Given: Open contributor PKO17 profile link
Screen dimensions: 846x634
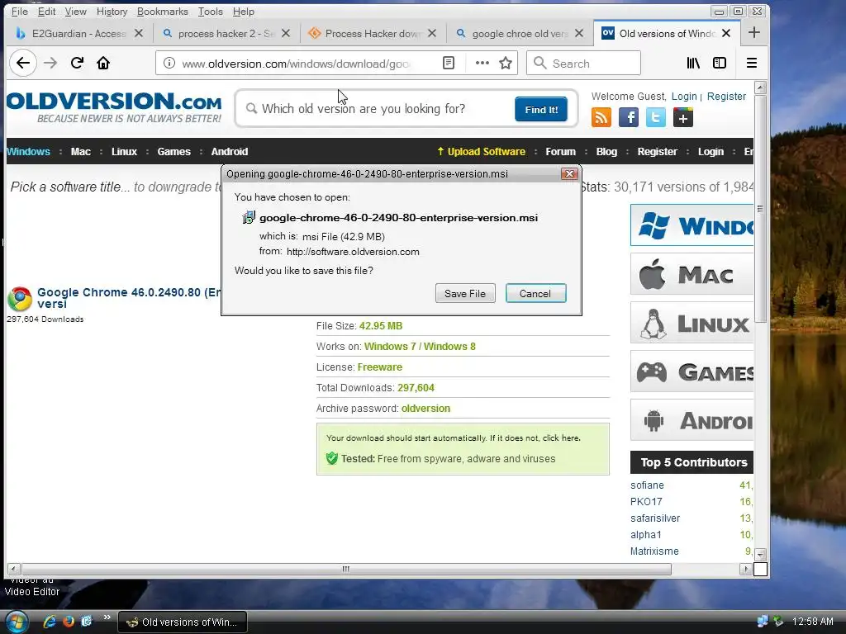Looking at the screenshot, I should [646, 501].
